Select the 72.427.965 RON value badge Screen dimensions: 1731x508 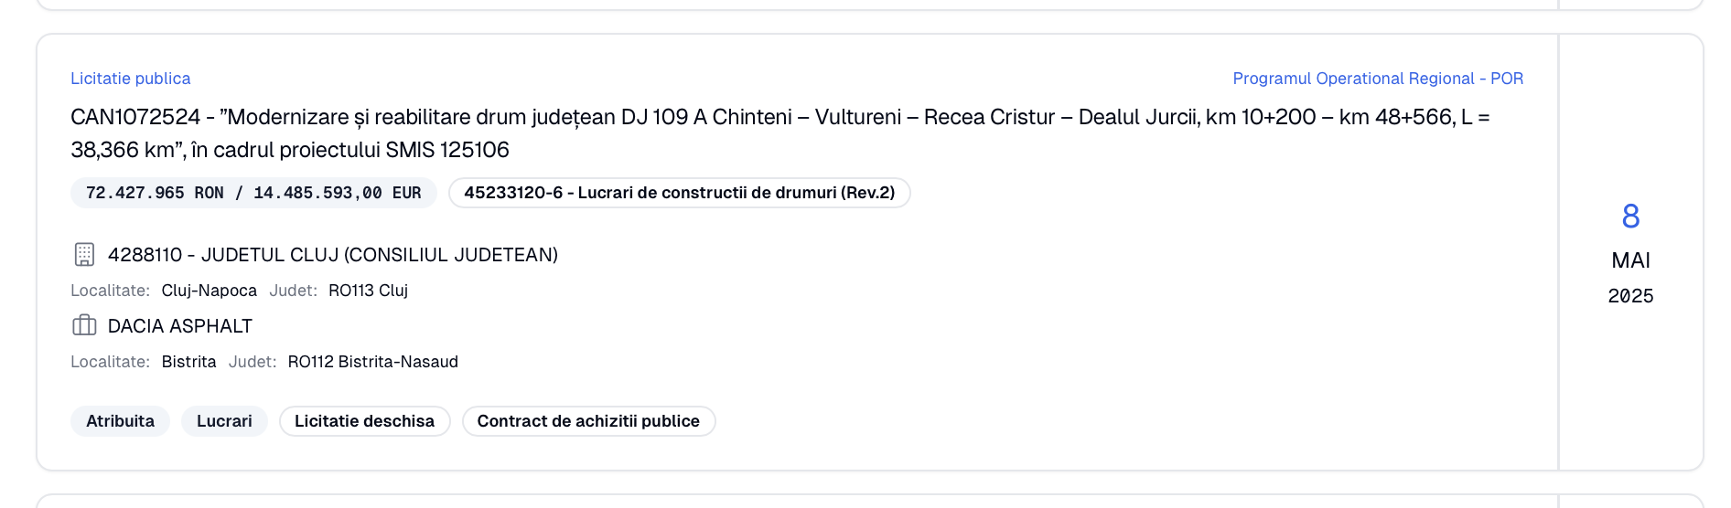[x=253, y=193]
